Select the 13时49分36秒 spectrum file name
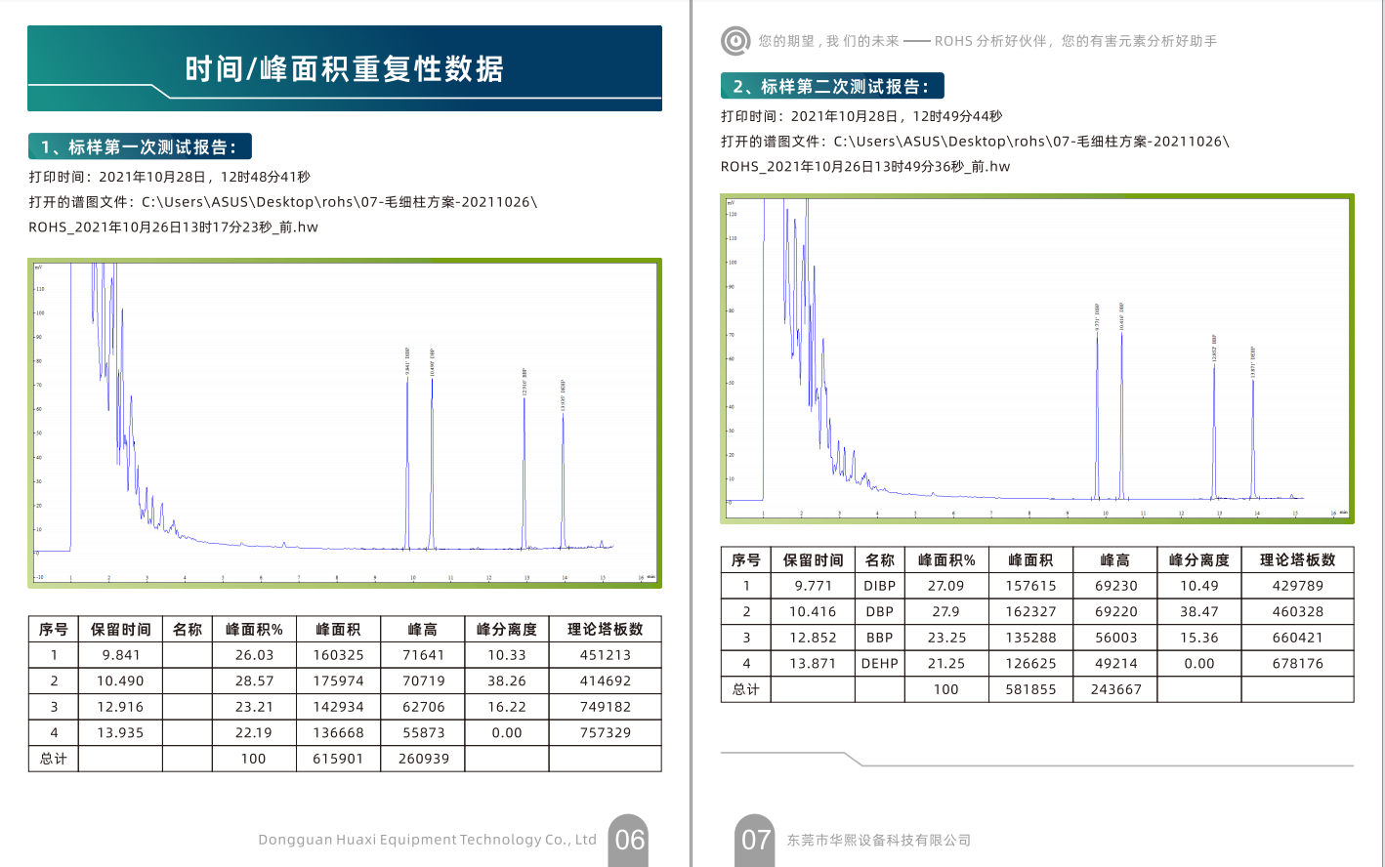Image resolution: width=1385 pixels, height=867 pixels. [865, 167]
